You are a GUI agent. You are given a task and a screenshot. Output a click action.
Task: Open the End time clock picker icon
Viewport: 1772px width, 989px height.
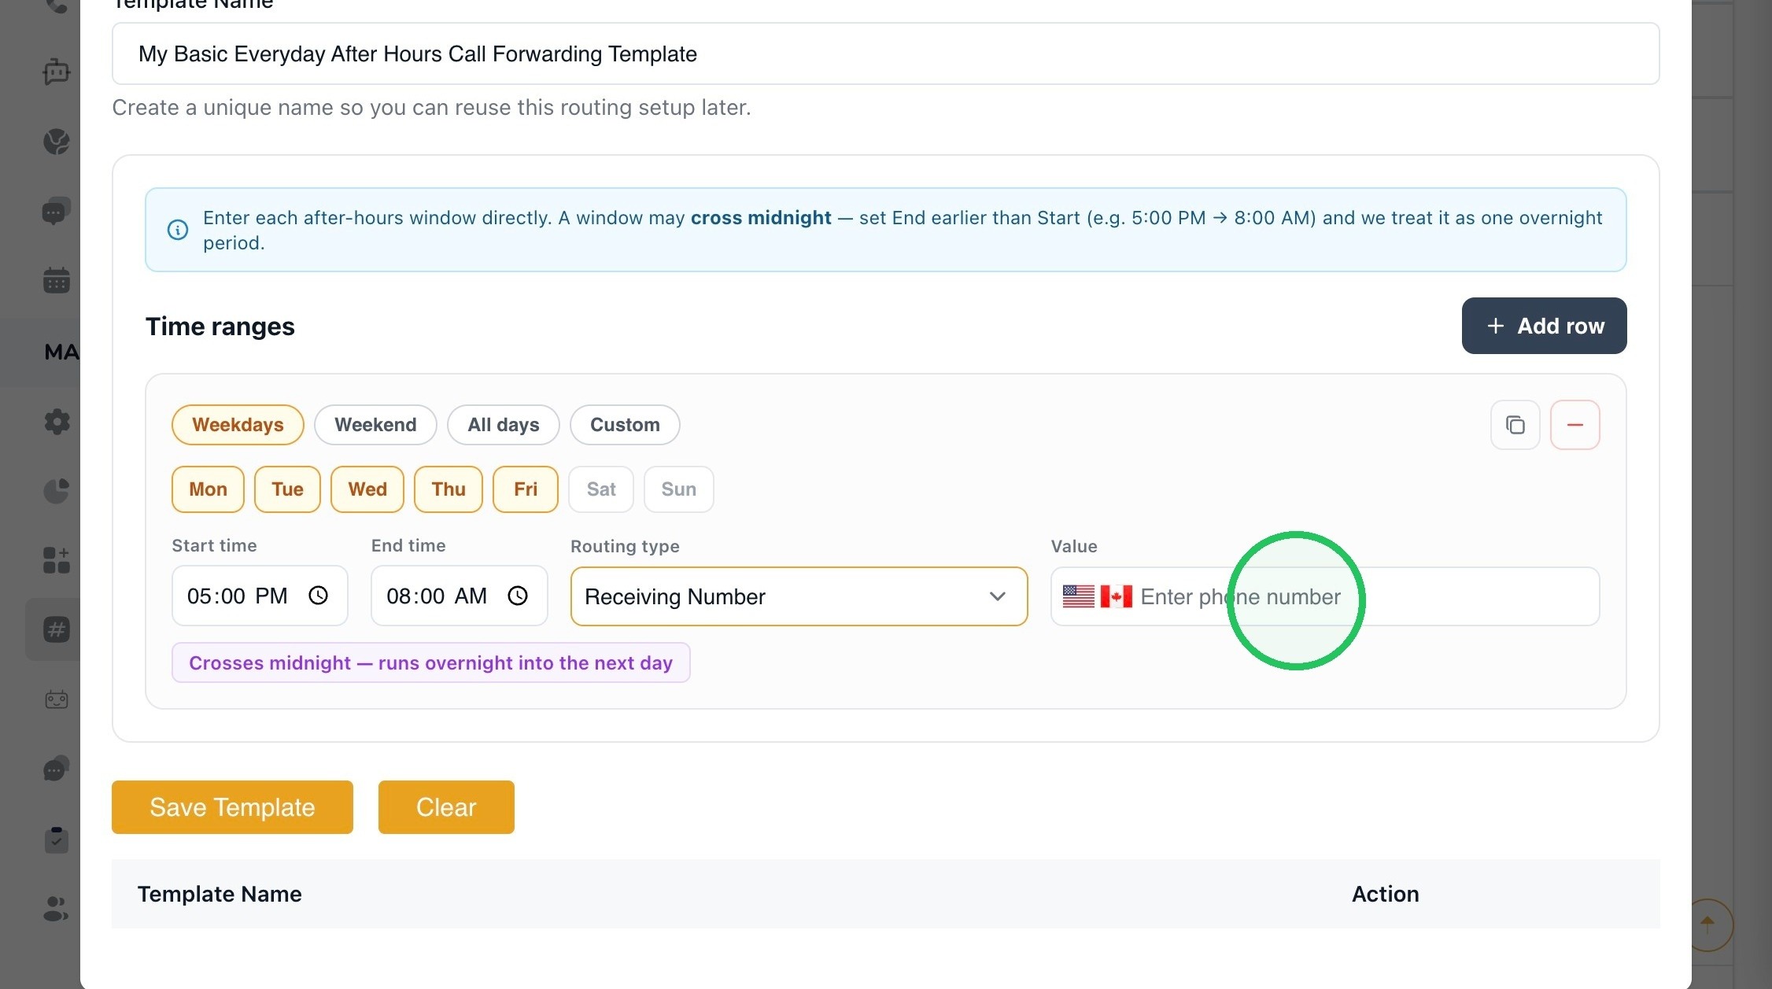click(x=517, y=596)
